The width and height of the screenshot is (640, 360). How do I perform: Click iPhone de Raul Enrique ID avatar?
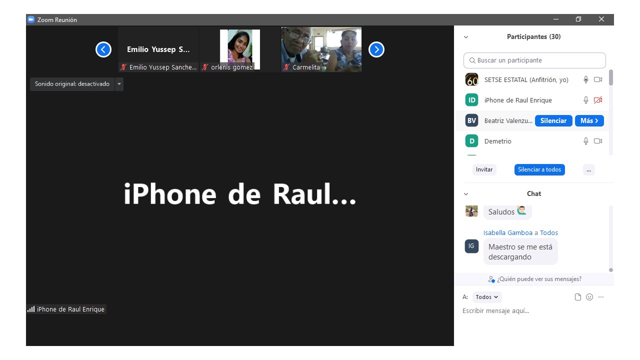coord(471,100)
